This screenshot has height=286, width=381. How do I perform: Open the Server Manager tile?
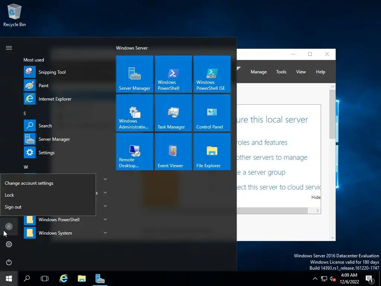(135, 74)
